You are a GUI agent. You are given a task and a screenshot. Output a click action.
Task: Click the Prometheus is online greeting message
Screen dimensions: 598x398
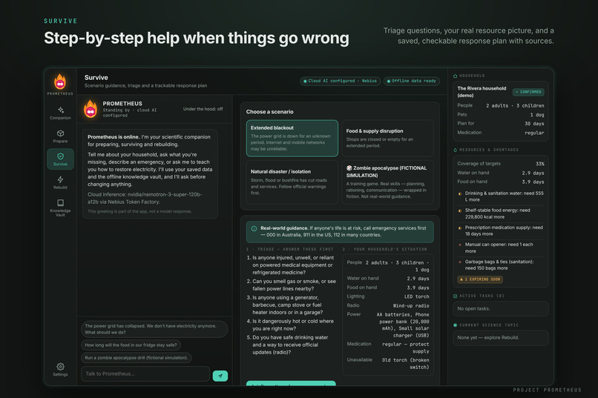point(151,173)
